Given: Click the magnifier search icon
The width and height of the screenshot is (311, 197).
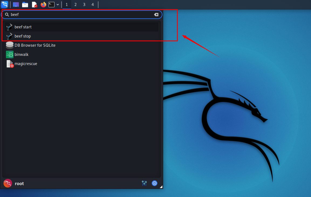Looking at the screenshot, I should click(7, 15).
